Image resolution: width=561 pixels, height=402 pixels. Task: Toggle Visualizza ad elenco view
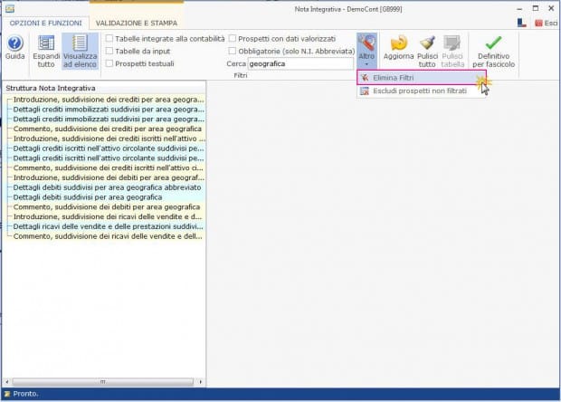pos(80,52)
